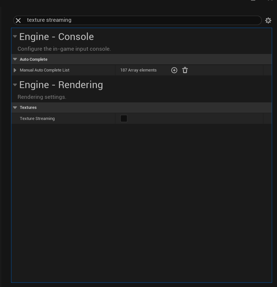Collapse the Engine - Console section arrow

point(15,36)
